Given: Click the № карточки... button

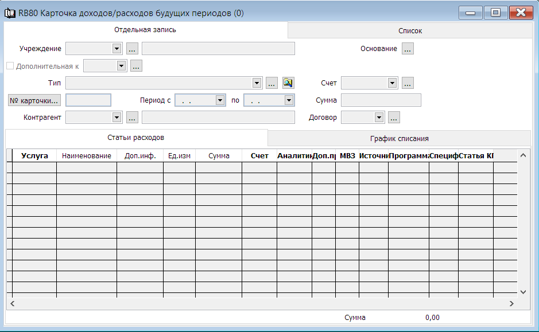Looking at the screenshot, I should pos(34,100).
